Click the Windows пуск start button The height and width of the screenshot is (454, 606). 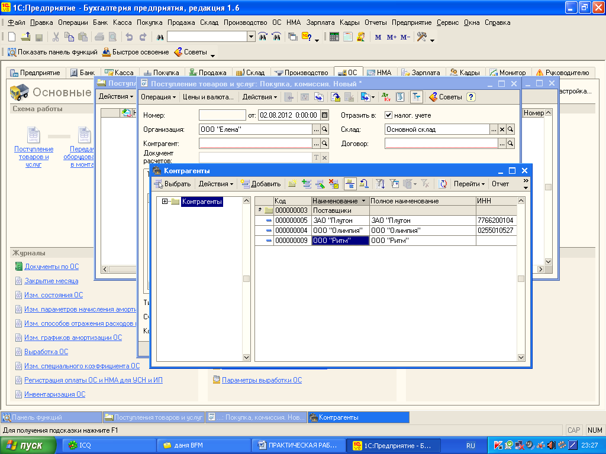(28, 446)
